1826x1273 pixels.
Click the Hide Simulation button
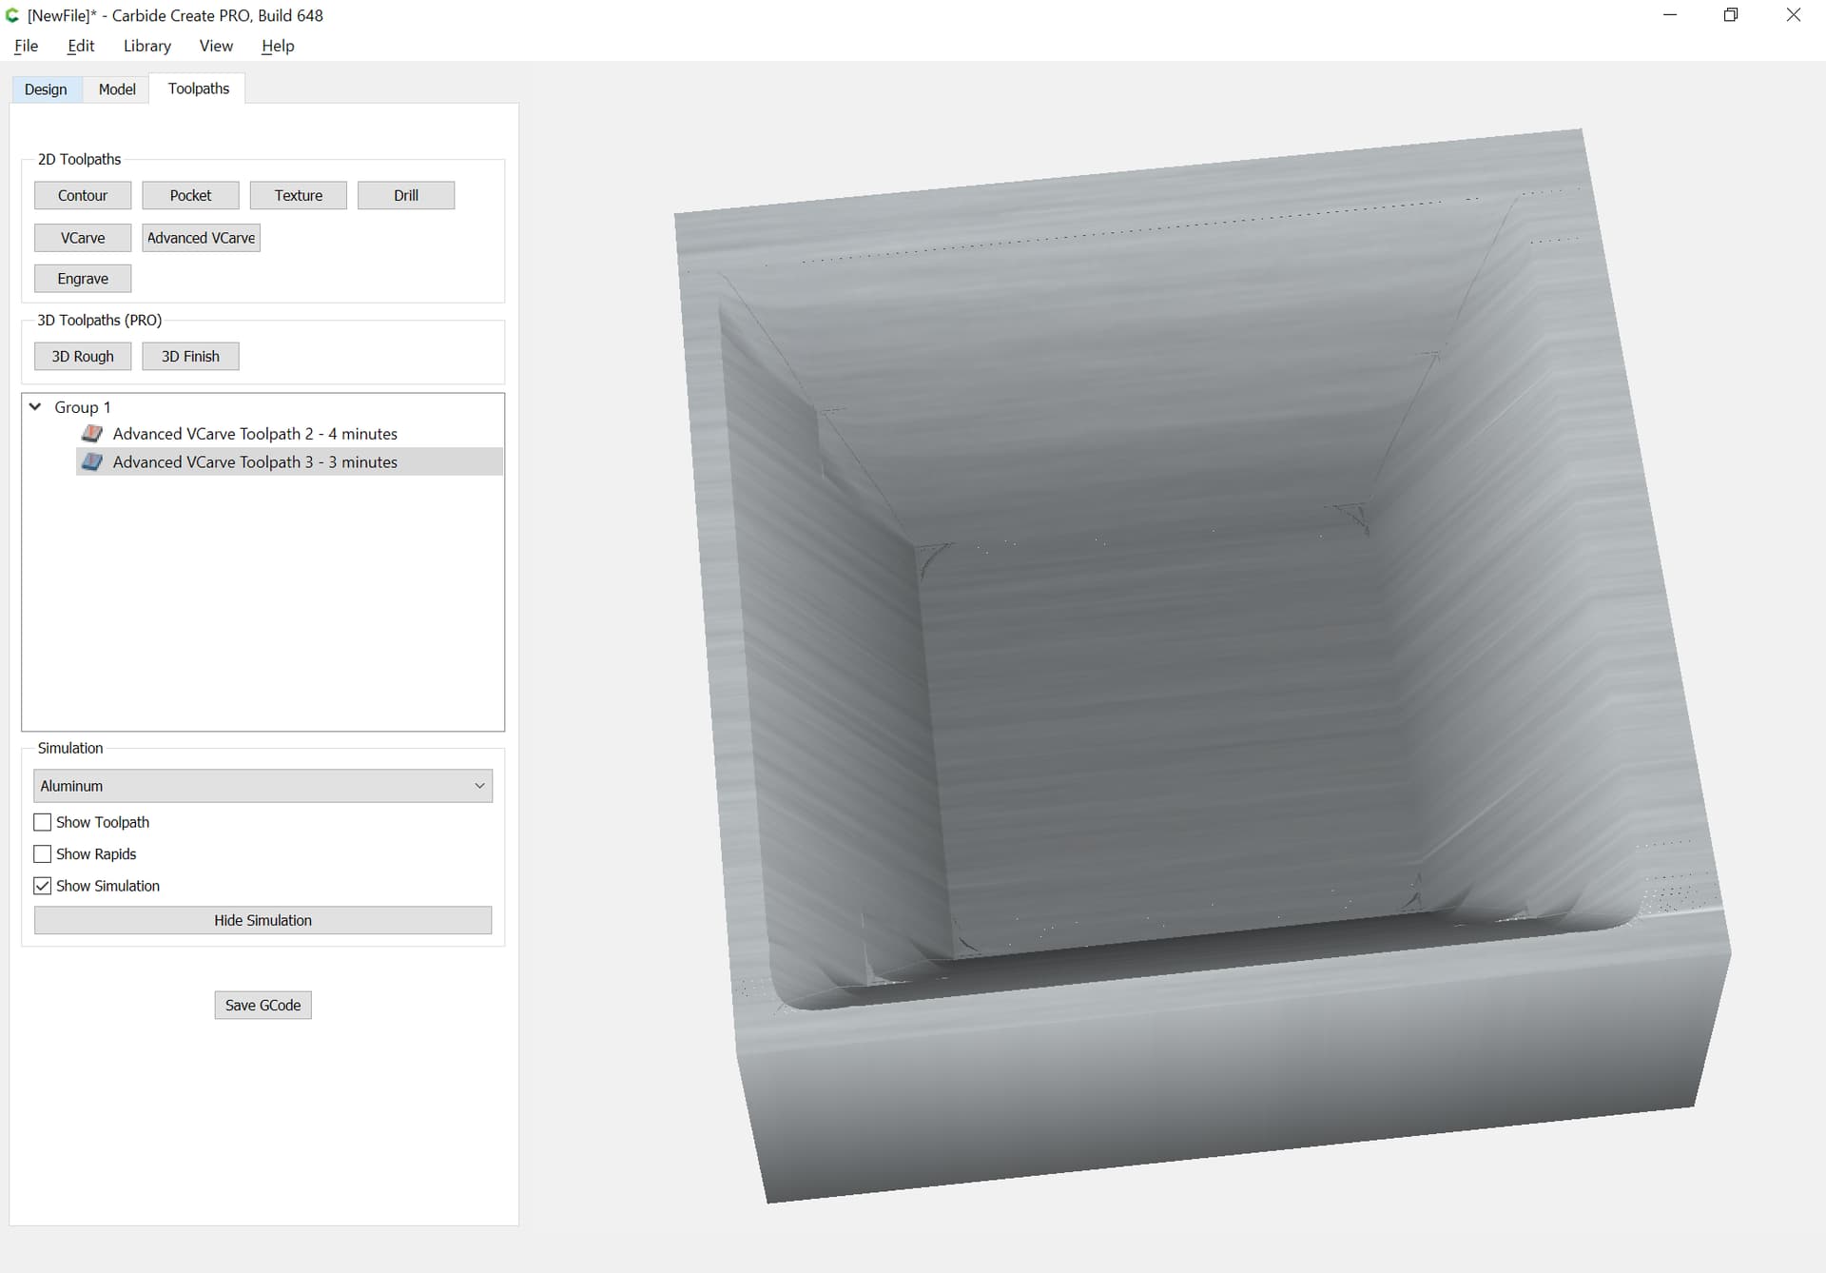click(263, 920)
